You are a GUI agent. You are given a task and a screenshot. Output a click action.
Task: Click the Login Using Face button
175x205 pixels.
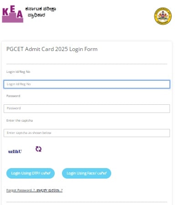87,173
